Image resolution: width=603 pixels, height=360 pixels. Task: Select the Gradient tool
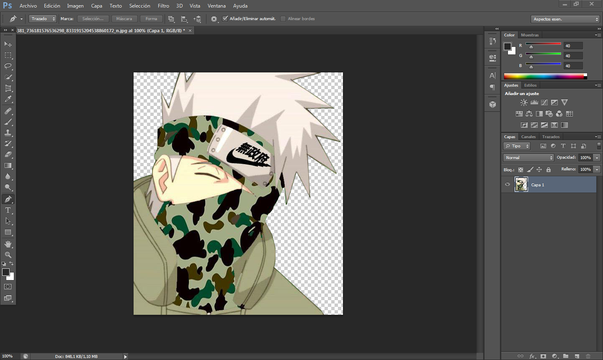click(8, 165)
